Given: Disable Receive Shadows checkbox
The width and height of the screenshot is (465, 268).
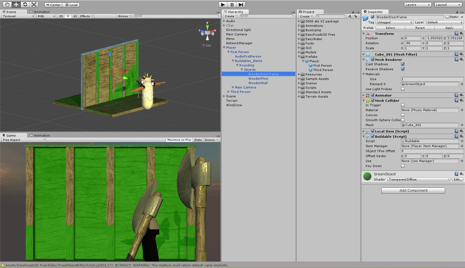Looking at the screenshot, I should pos(403,69).
